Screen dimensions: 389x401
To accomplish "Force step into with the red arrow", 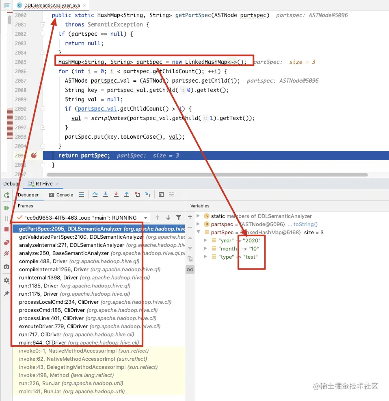I will tap(116, 195).
